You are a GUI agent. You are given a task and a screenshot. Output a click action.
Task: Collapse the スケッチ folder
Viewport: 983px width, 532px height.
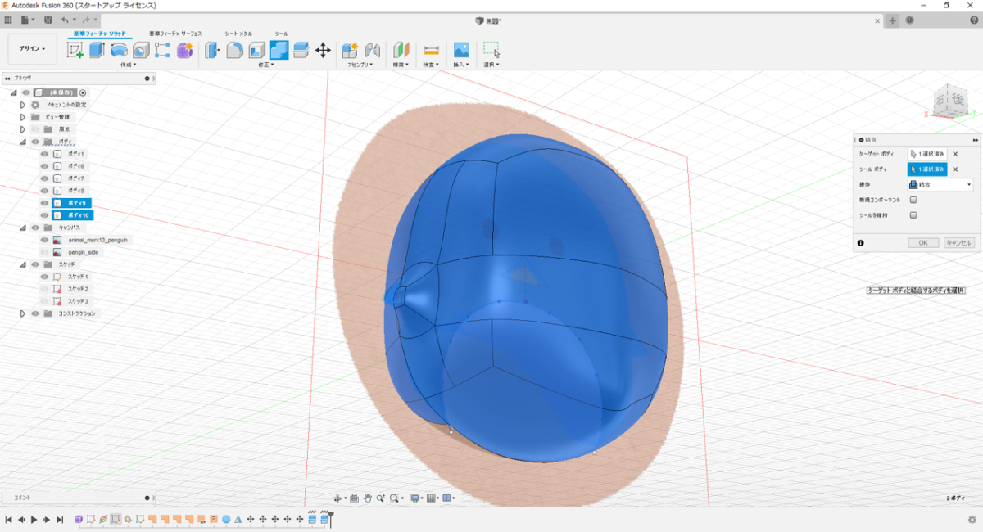pos(23,264)
